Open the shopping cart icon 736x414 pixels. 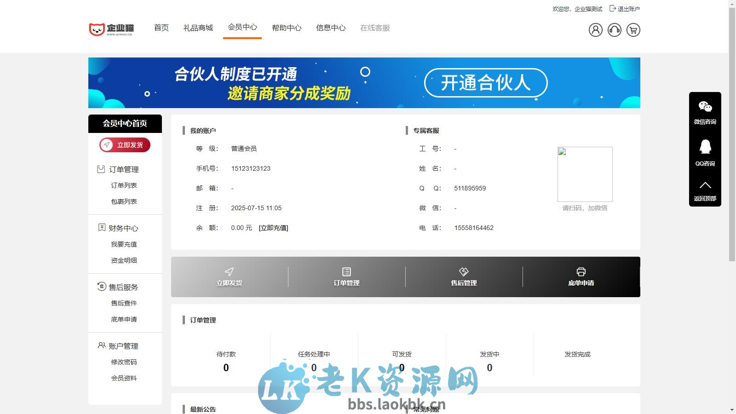633,29
